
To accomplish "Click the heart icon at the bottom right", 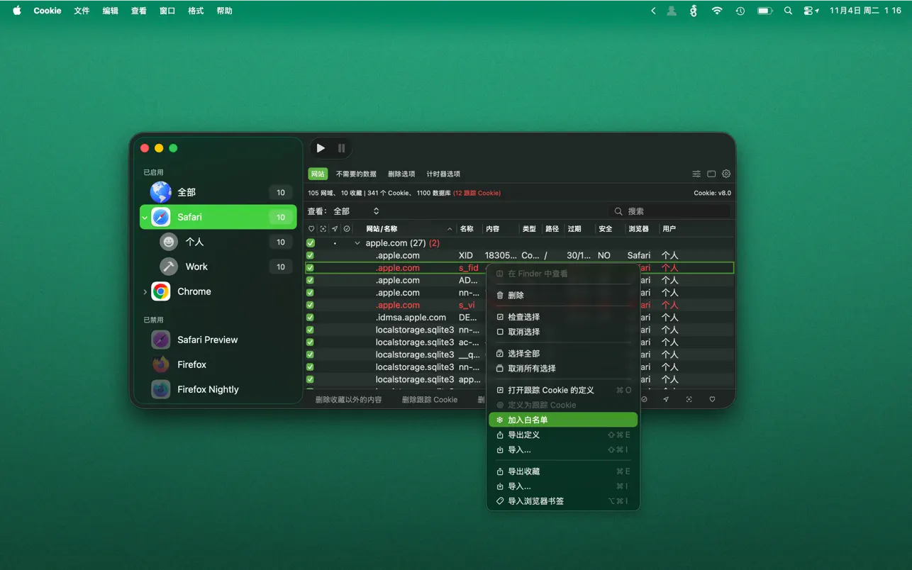I will click(x=712, y=399).
